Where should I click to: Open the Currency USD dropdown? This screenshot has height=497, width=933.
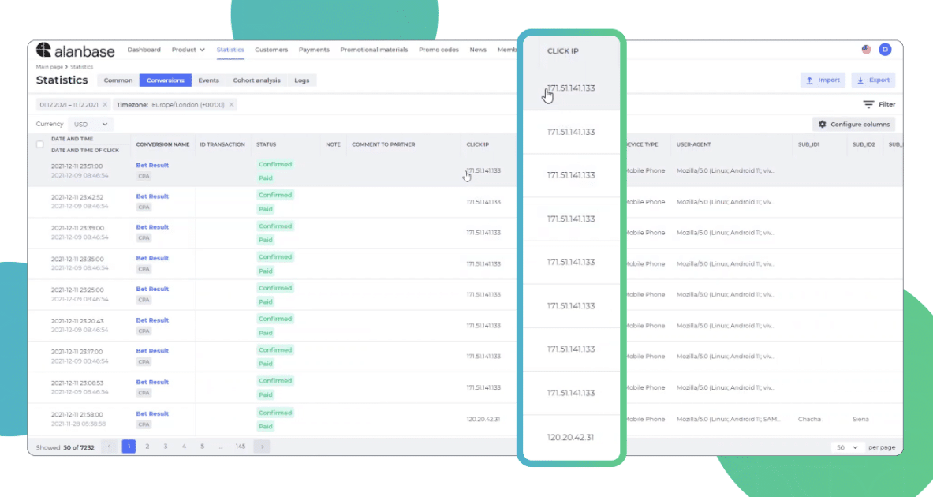[x=90, y=124]
